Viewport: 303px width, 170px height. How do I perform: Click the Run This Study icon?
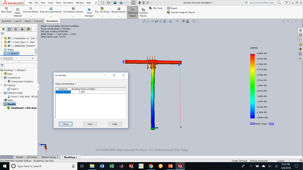point(102,9)
